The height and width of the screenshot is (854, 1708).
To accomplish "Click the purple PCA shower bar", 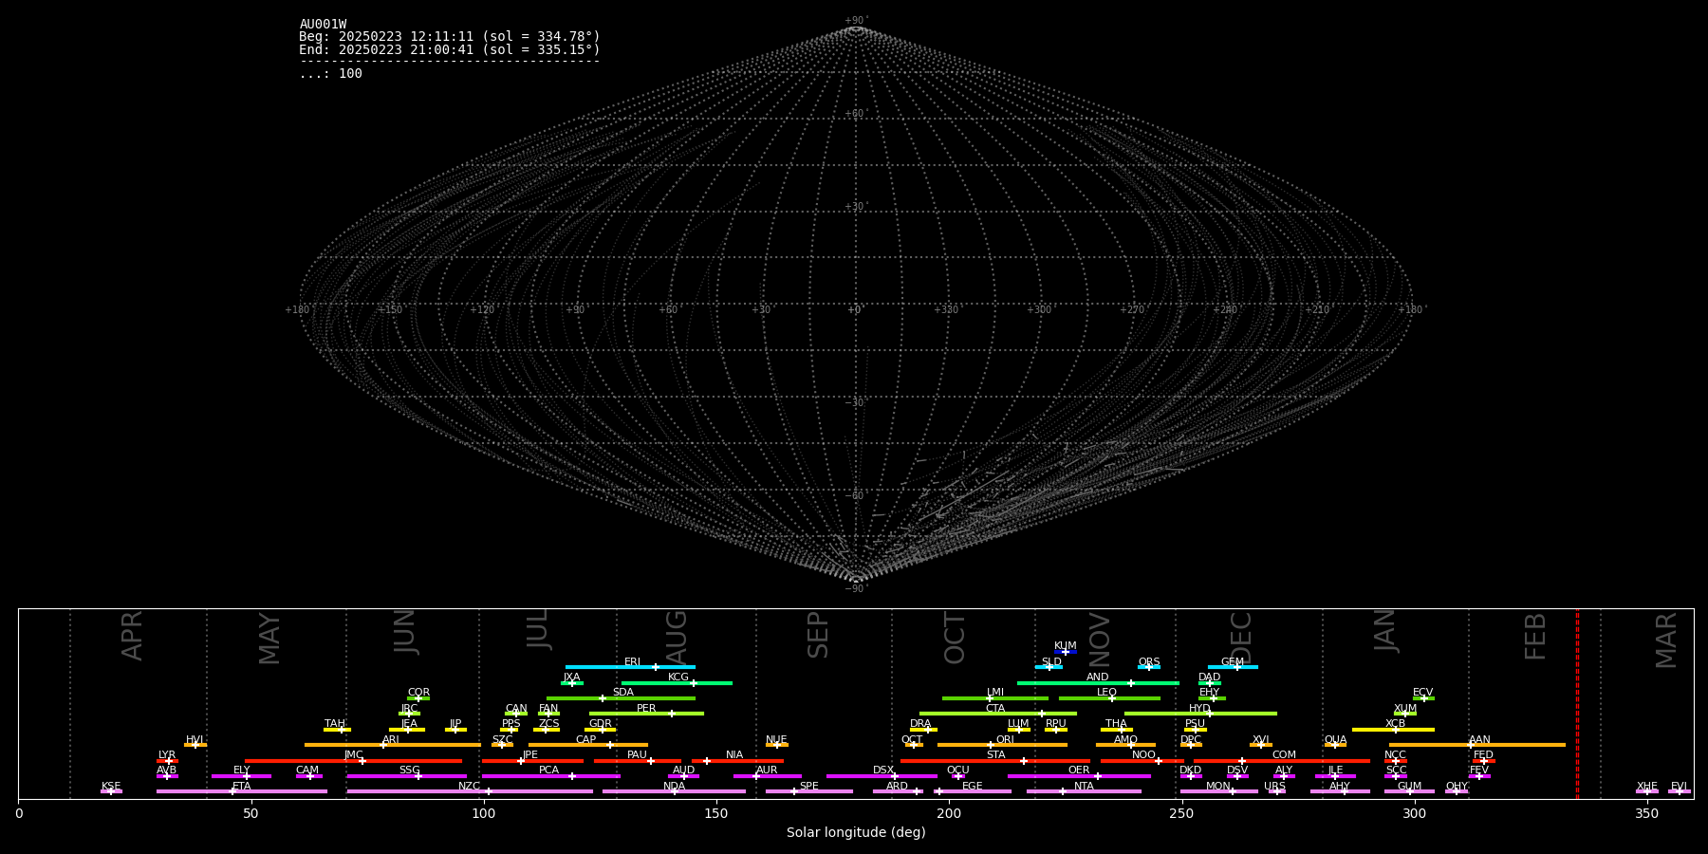I will (x=550, y=776).
